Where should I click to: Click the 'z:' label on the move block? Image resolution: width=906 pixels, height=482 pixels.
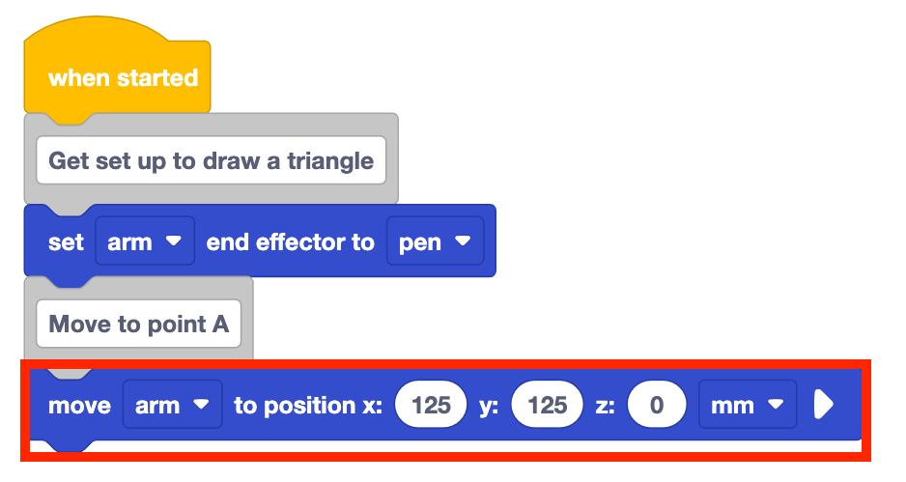coord(606,406)
